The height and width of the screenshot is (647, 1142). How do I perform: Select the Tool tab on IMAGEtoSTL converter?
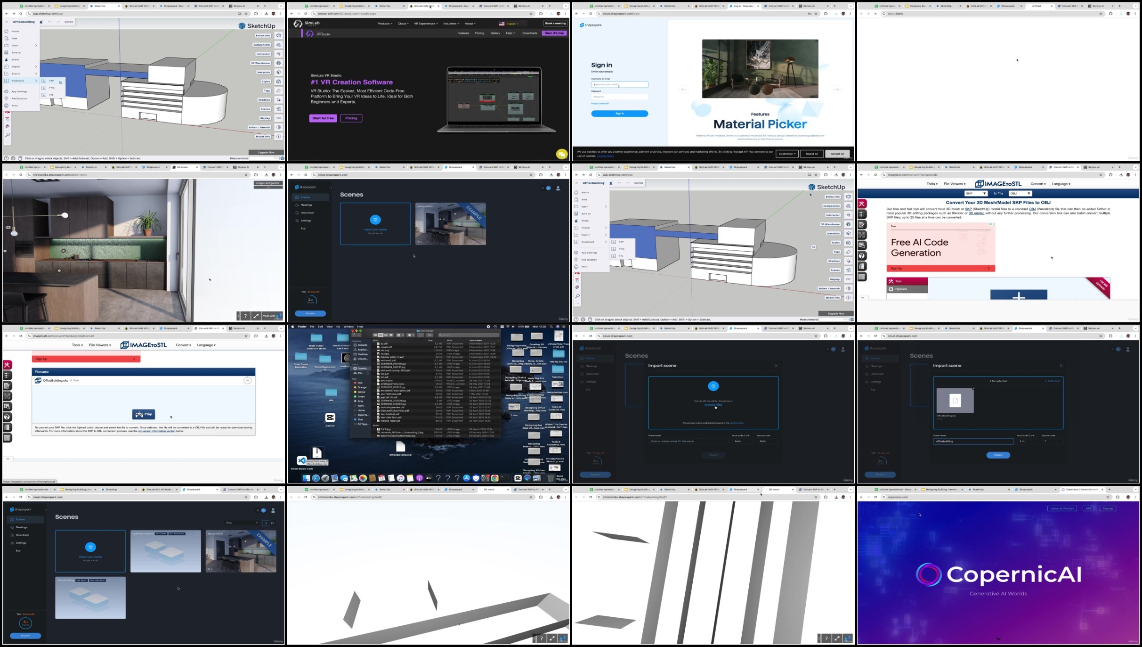click(907, 281)
